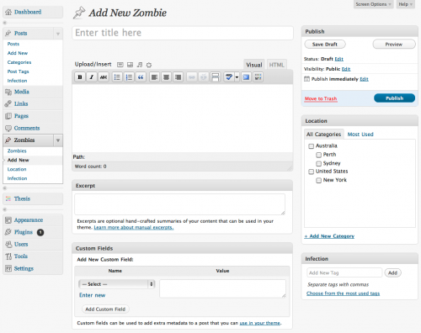The width and height of the screenshot is (421, 333).
Task: Click the Add Custom Field button
Action: [x=105, y=309]
